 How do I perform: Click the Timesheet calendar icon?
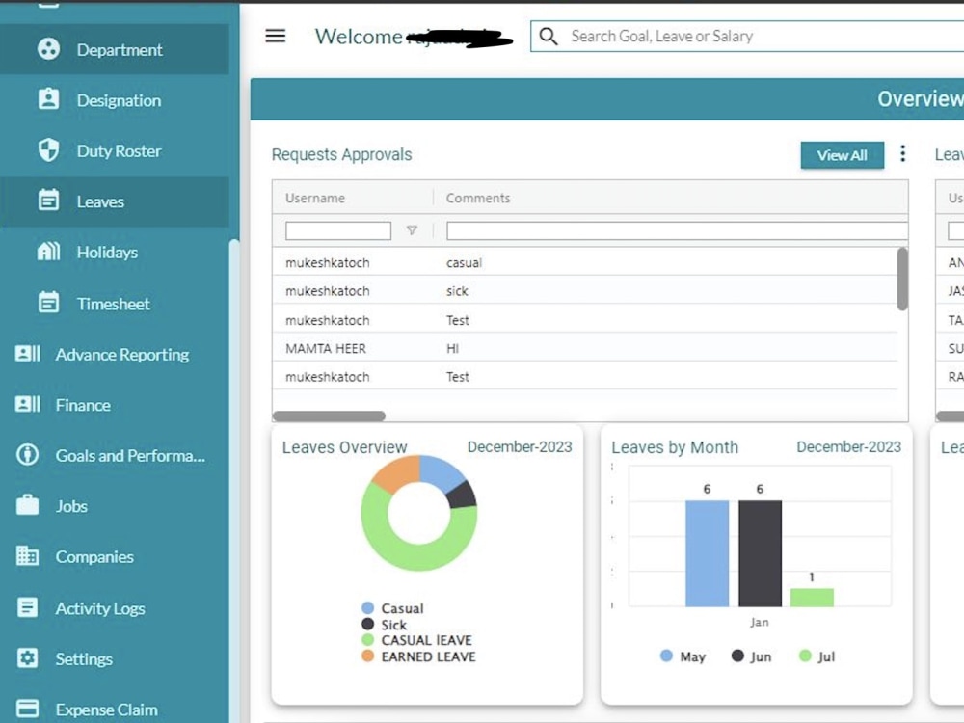(48, 303)
